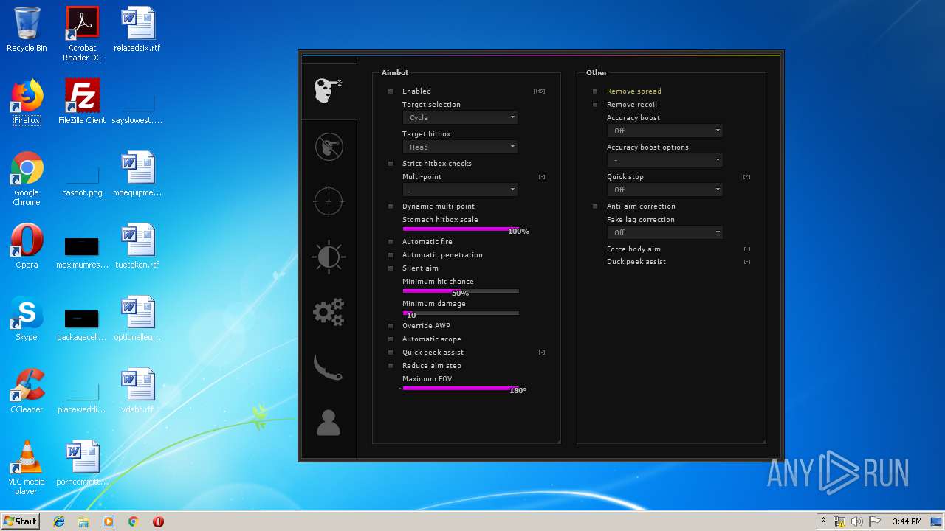Click the [M5] hotkey next to Enabled

click(539, 91)
